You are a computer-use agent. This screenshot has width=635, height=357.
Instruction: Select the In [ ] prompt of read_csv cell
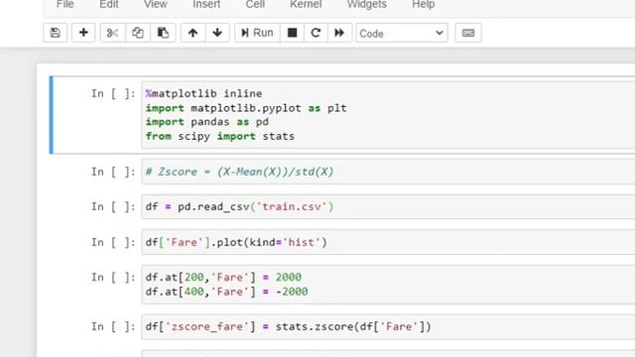click(113, 207)
